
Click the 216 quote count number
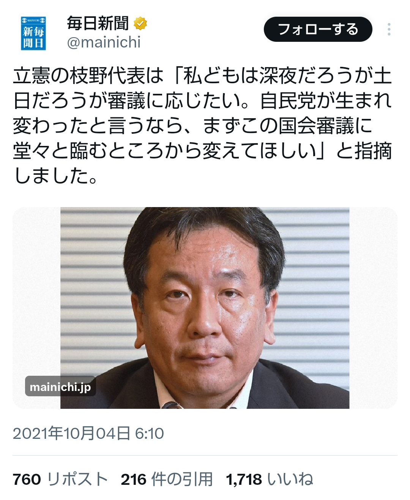pos(134,479)
